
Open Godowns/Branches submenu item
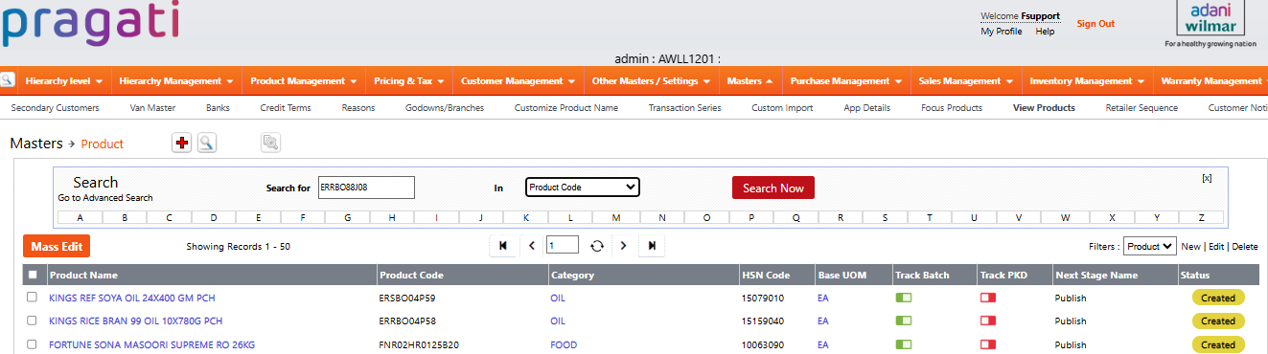tap(445, 108)
